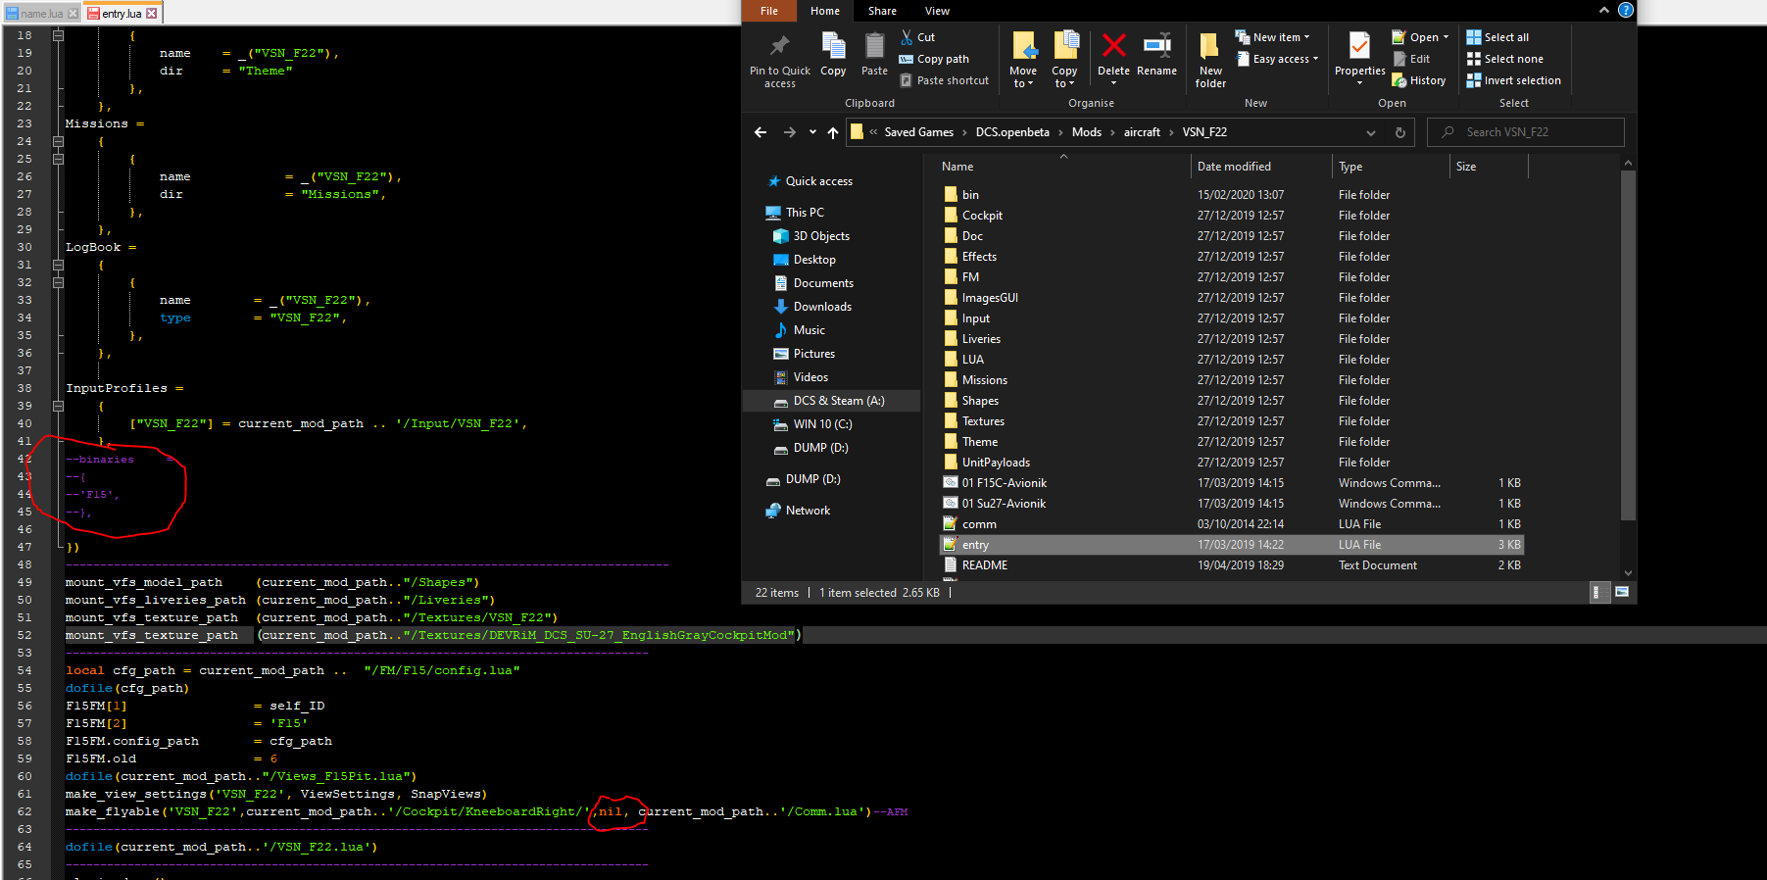Collapse code fold marker at line 25
The width and height of the screenshot is (1767, 880).
click(58, 159)
